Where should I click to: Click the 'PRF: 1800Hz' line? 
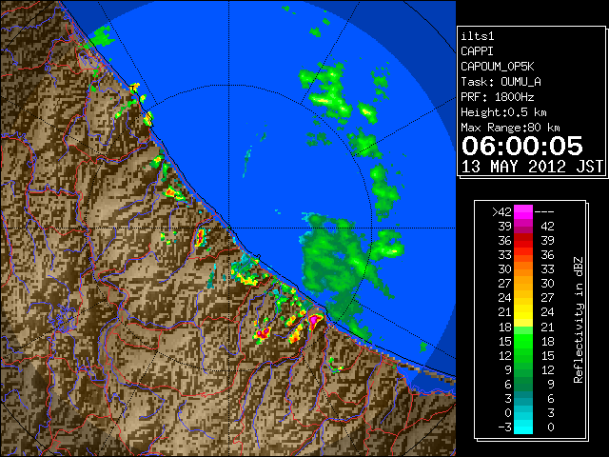(497, 97)
